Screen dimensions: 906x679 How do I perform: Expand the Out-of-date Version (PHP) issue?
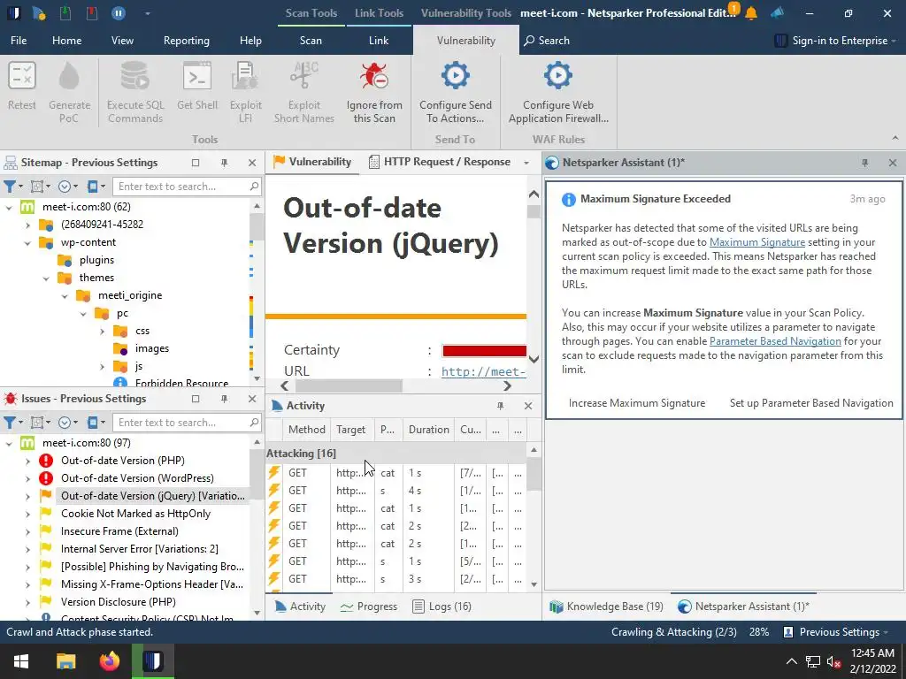(x=27, y=462)
